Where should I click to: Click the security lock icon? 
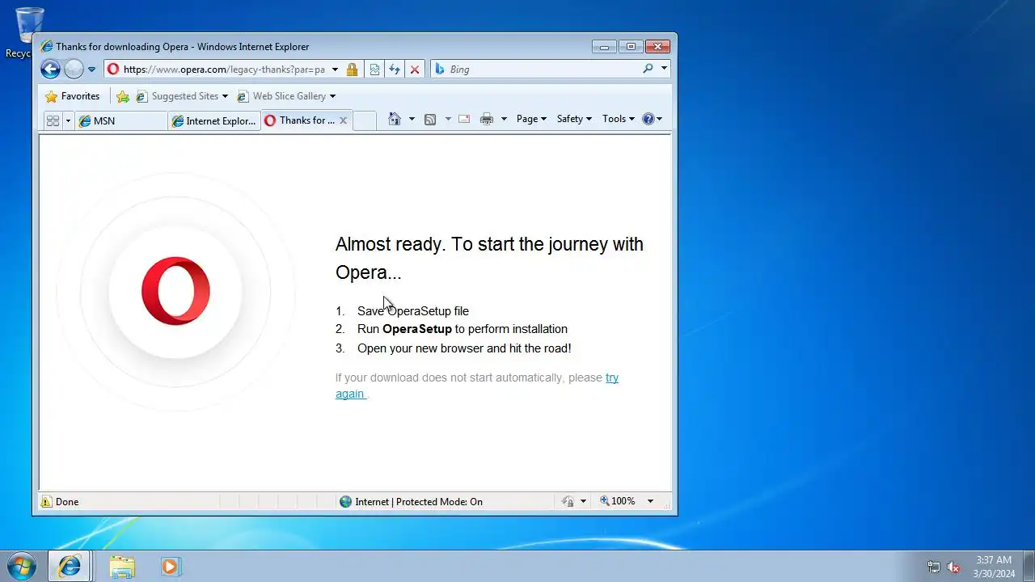click(352, 70)
